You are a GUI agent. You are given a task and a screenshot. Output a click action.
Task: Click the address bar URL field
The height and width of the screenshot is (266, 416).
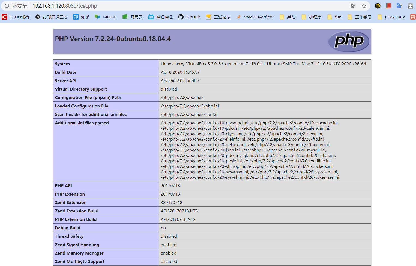(x=164, y=6)
